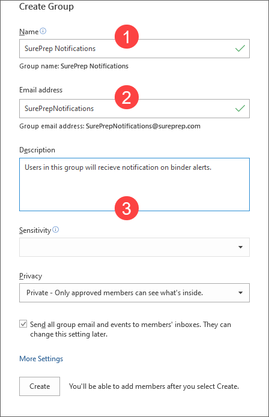
Task: Click the group email address SurePrepNotifications@sureprep.com text
Action: 143,126
